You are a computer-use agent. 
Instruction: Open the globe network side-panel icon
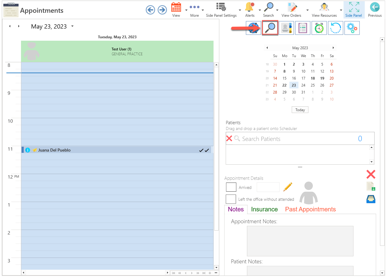point(253,28)
